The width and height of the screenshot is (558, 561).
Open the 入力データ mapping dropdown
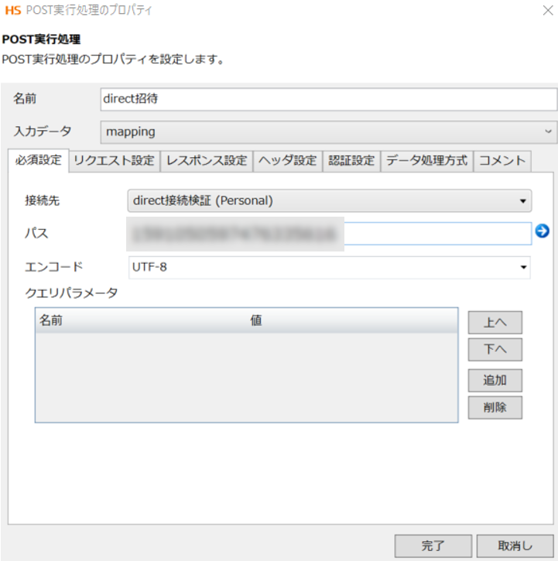(329, 132)
